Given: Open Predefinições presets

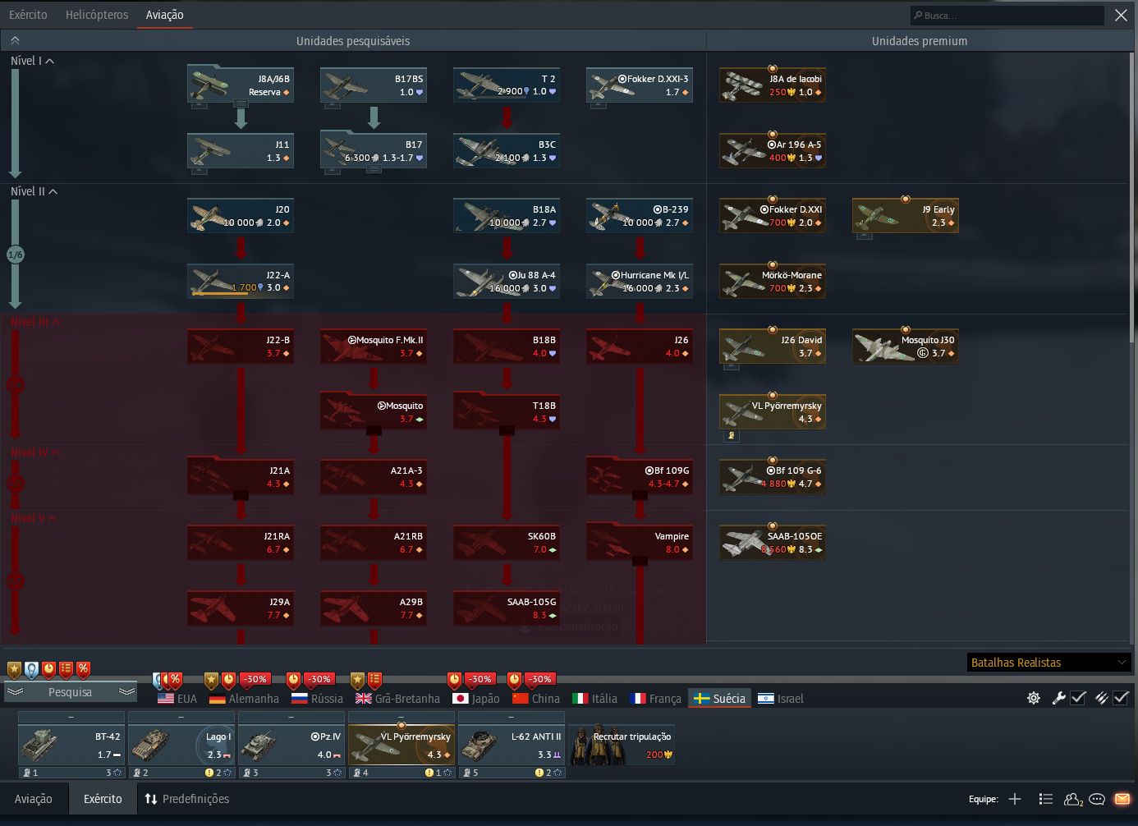Looking at the screenshot, I should pyautogui.click(x=187, y=799).
